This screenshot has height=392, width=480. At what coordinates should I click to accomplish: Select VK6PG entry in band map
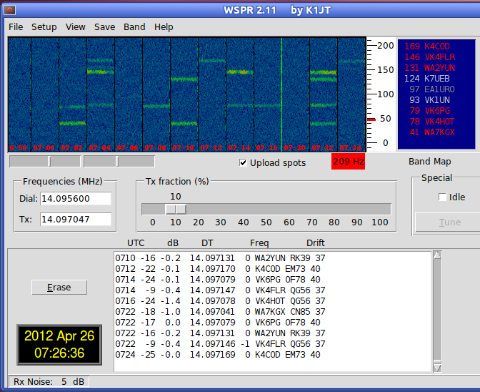coord(429,111)
